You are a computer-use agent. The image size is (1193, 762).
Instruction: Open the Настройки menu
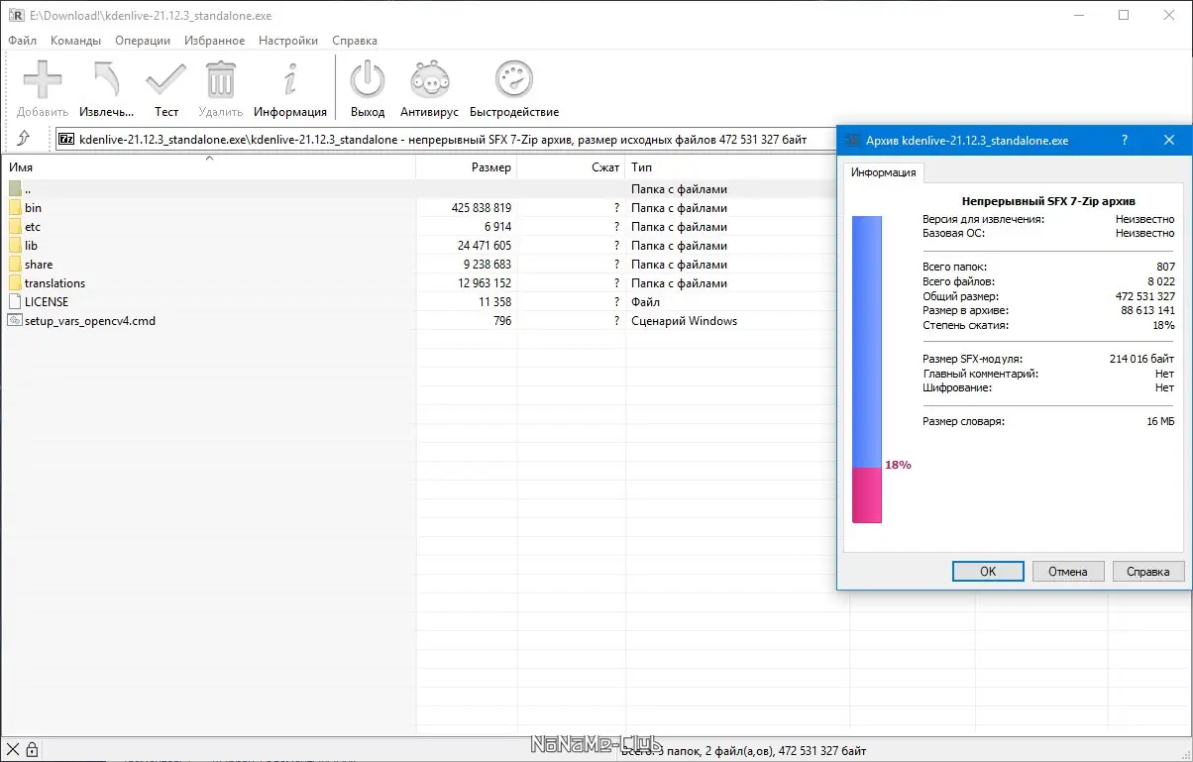tap(288, 41)
